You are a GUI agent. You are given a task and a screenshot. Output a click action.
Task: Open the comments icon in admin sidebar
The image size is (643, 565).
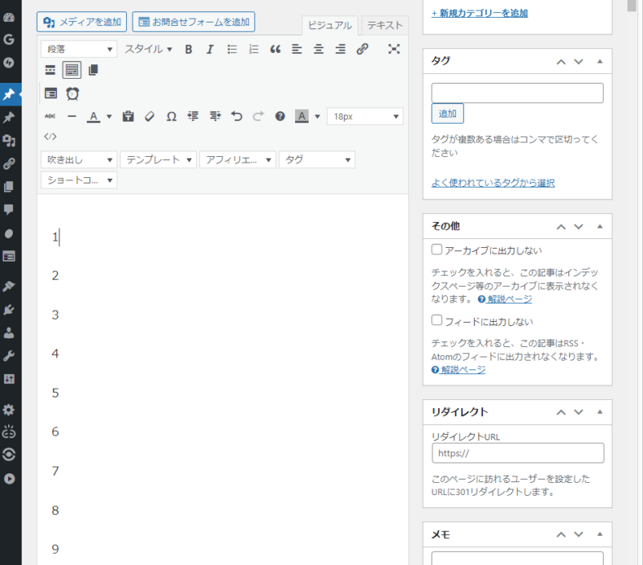point(9,209)
